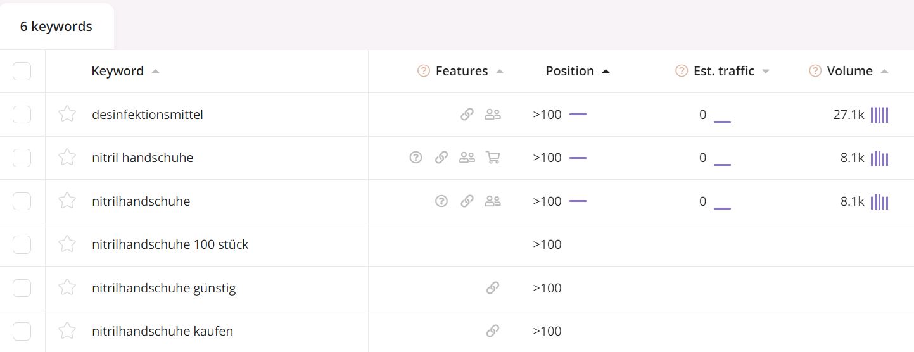Select the 6 keywords tab
914x352 pixels.
56,27
